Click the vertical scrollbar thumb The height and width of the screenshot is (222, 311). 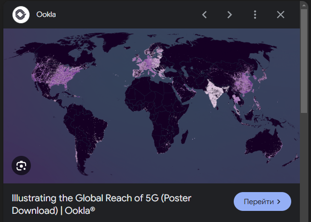[x=304, y=61]
